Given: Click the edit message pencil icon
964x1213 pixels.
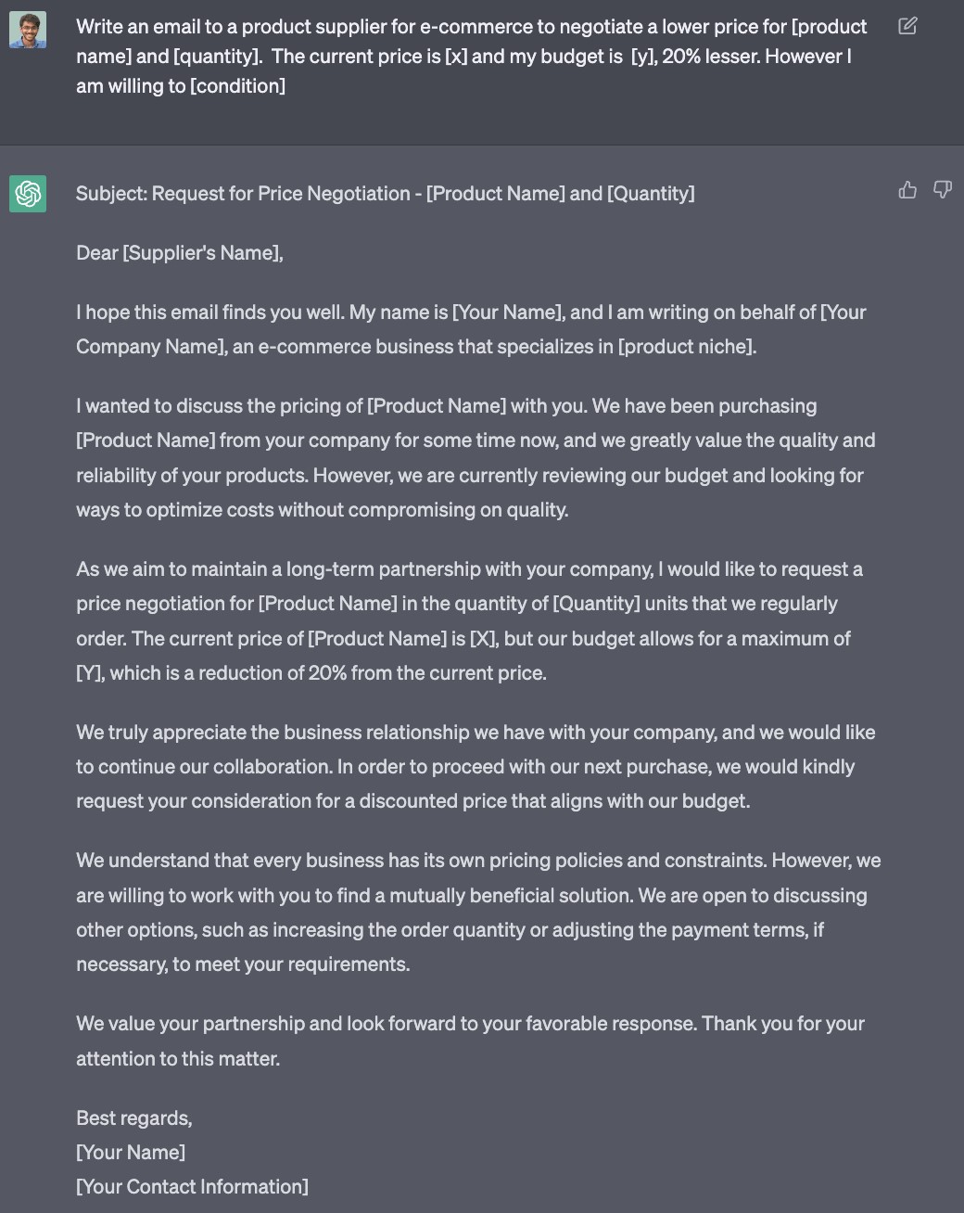Looking at the screenshot, I should 907,26.
